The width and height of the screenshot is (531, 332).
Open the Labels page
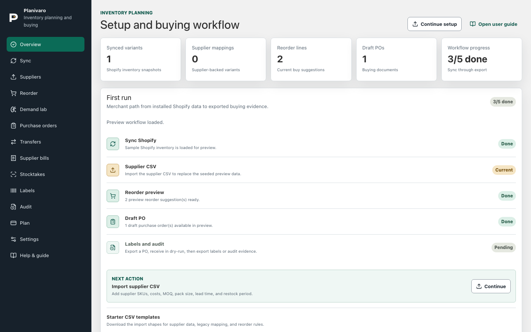point(45,190)
